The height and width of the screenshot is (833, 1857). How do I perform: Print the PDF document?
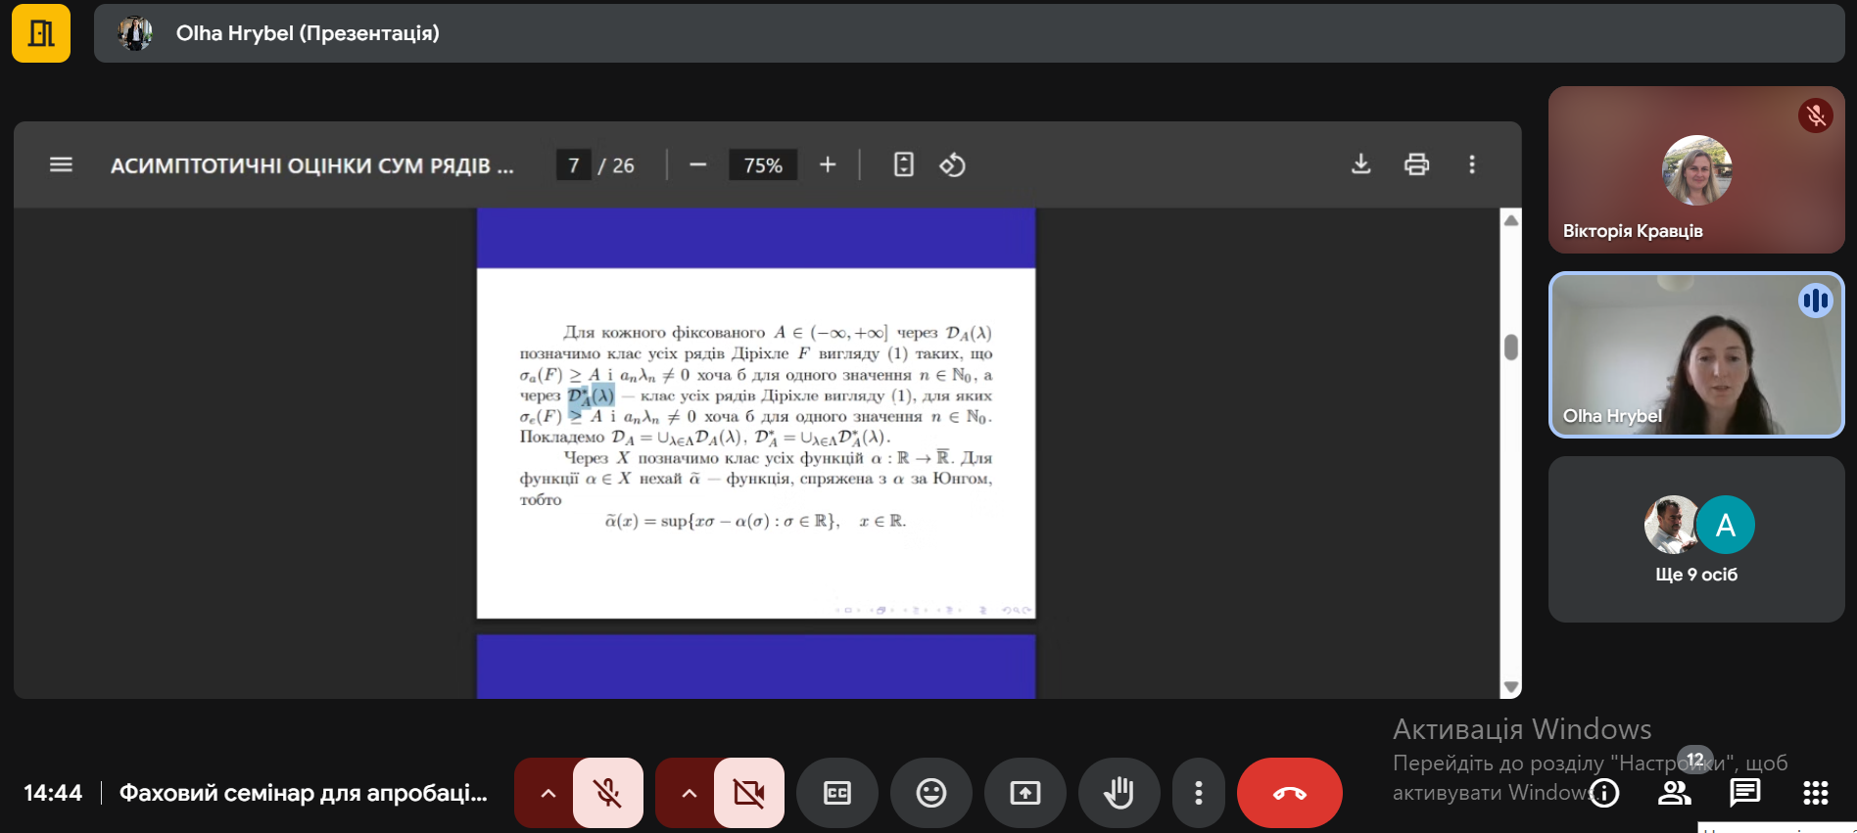[x=1416, y=164]
